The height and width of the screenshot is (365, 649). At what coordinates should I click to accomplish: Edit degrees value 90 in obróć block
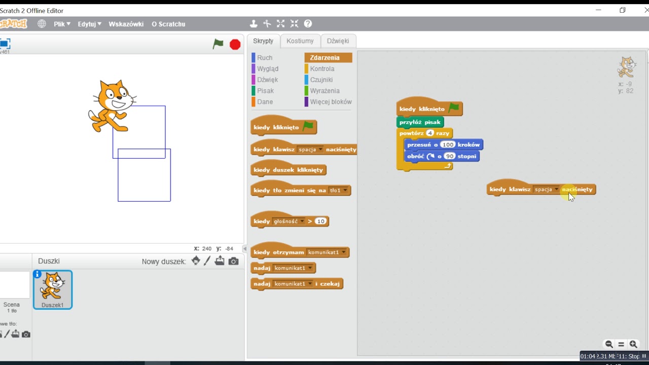tap(449, 157)
